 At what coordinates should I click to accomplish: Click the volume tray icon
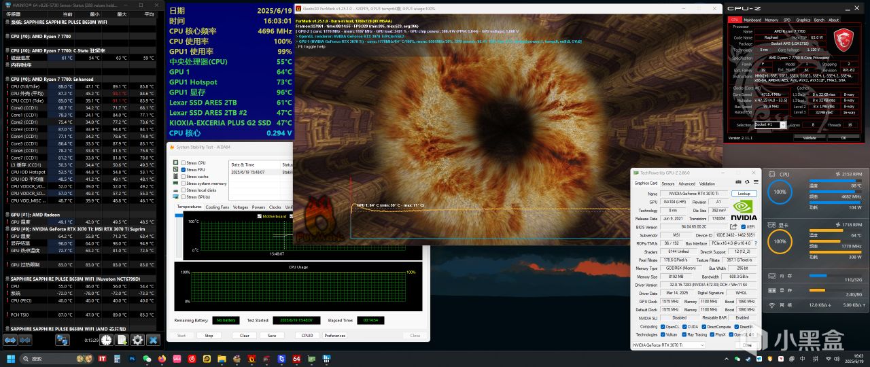point(837,359)
